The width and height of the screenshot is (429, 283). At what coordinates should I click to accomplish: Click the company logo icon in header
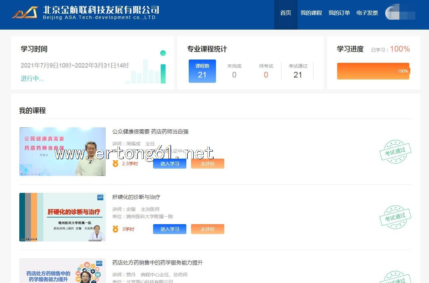(25, 13)
